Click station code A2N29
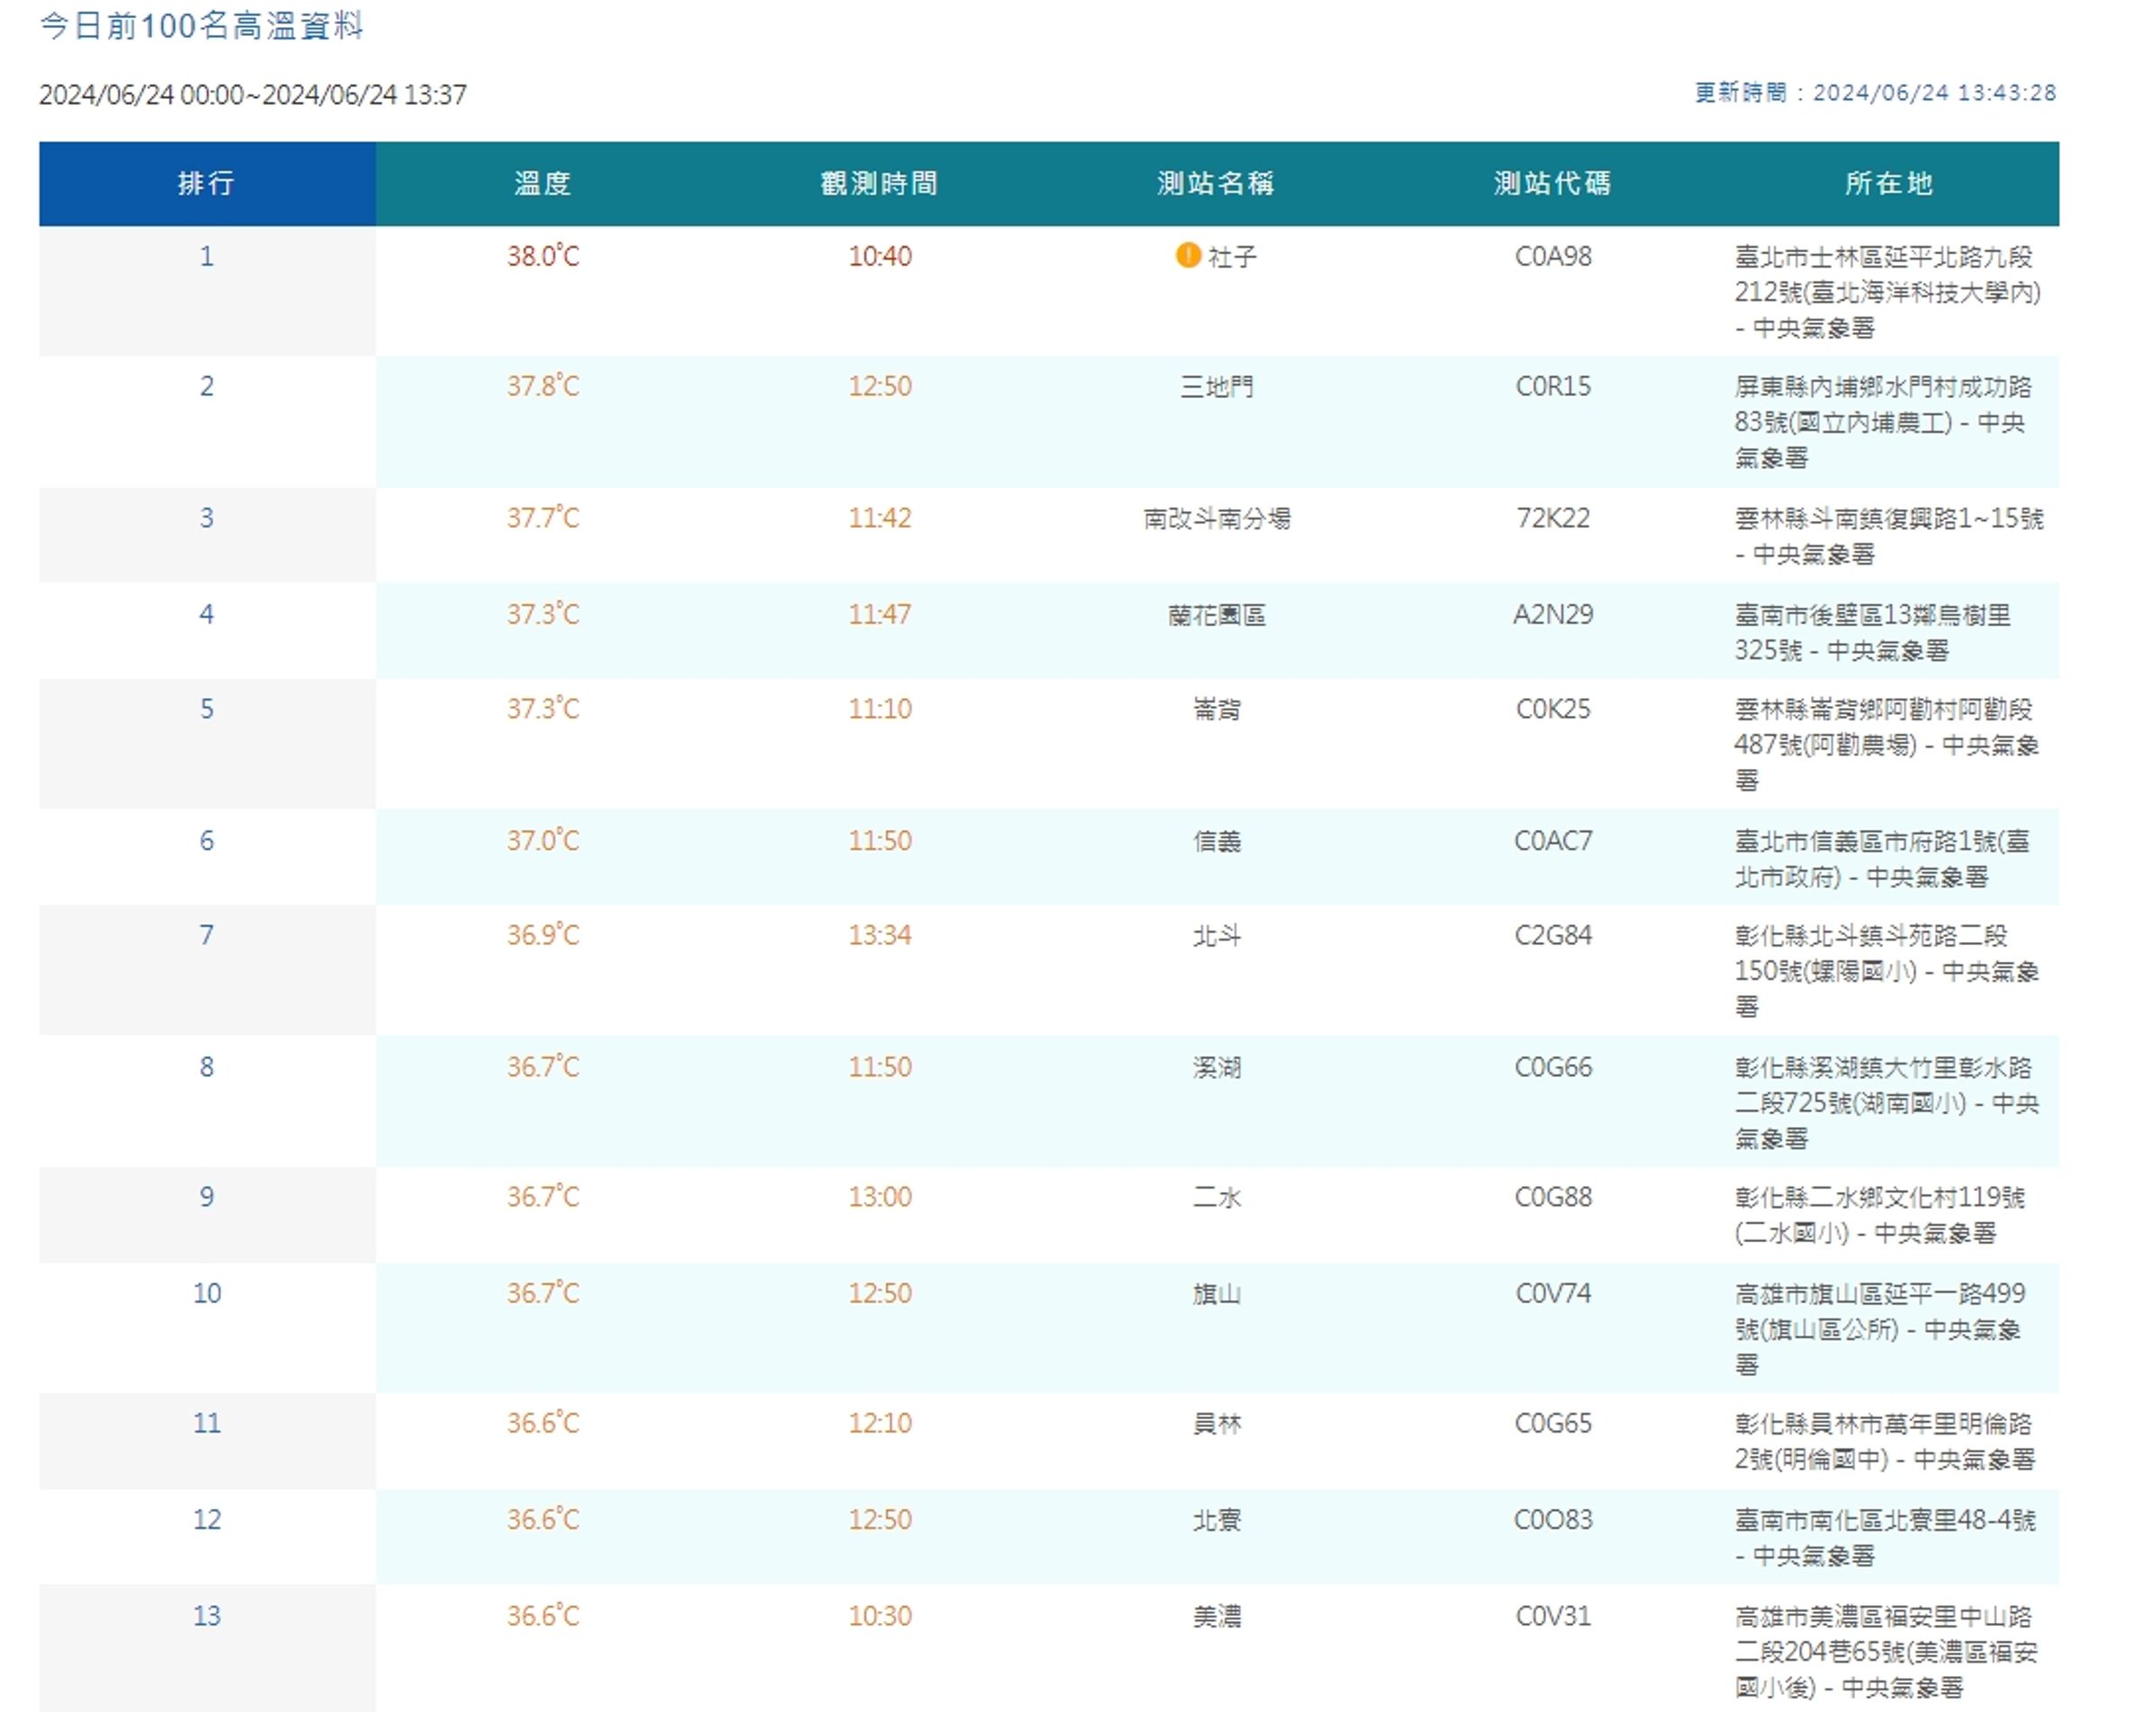The height and width of the screenshot is (1712, 2156). click(x=1552, y=614)
